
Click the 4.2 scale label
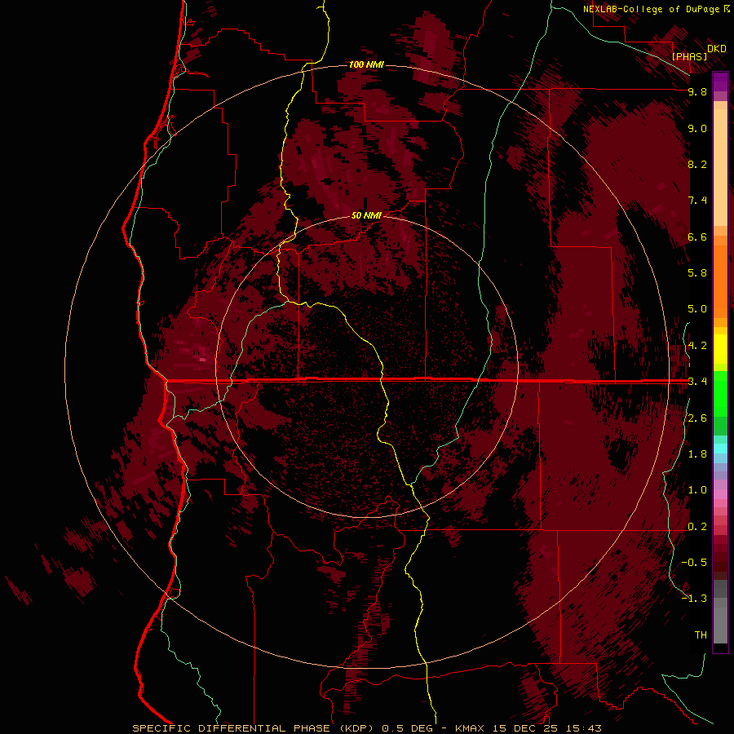tap(697, 346)
